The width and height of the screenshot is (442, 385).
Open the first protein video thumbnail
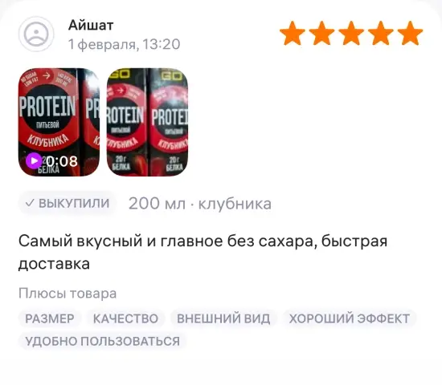(59, 122)
